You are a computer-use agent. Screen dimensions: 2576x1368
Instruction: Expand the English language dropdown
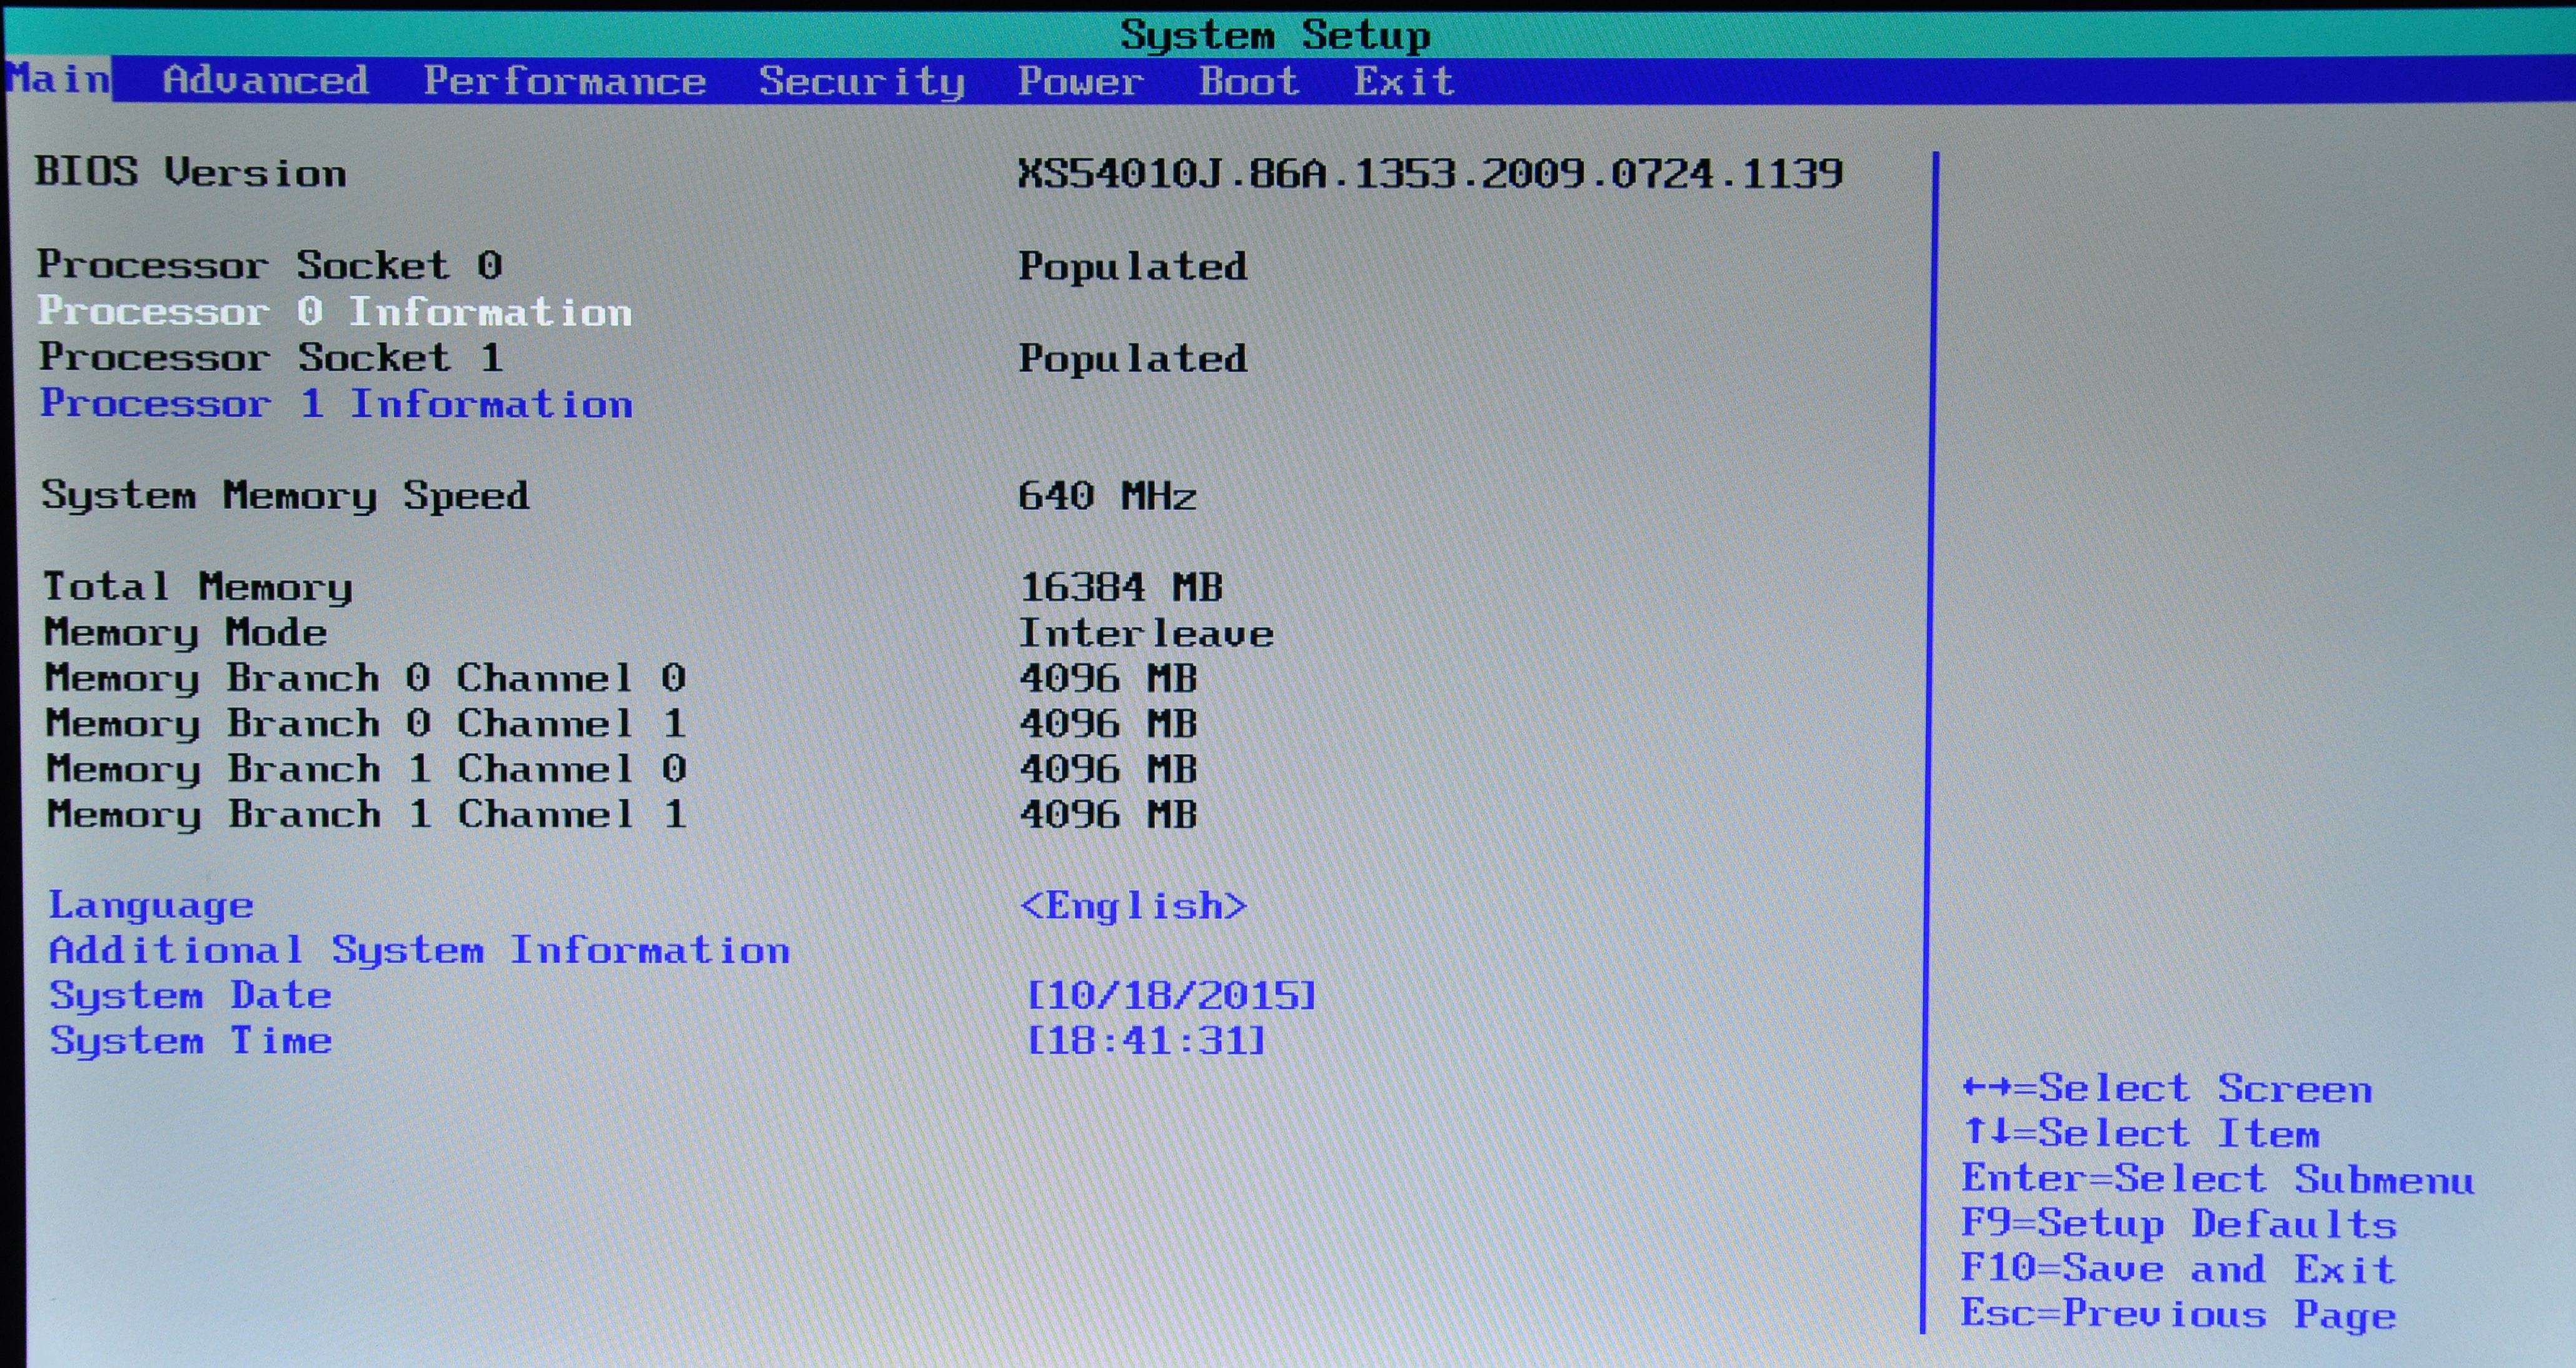(1133, 906)
